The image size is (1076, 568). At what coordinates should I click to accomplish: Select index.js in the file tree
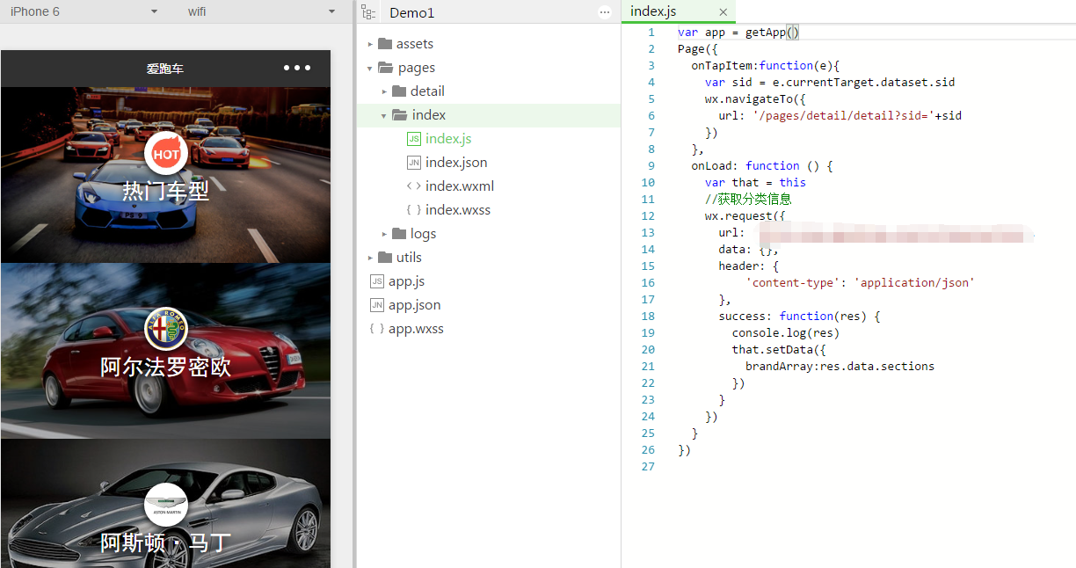coord(448,139)
